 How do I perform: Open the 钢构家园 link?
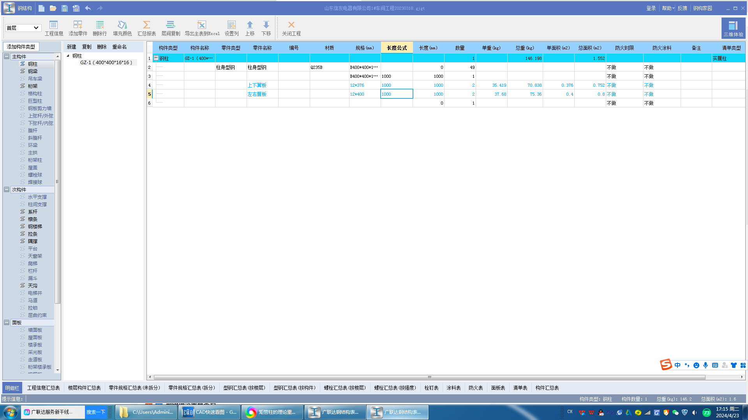click(x=702, y=8)
